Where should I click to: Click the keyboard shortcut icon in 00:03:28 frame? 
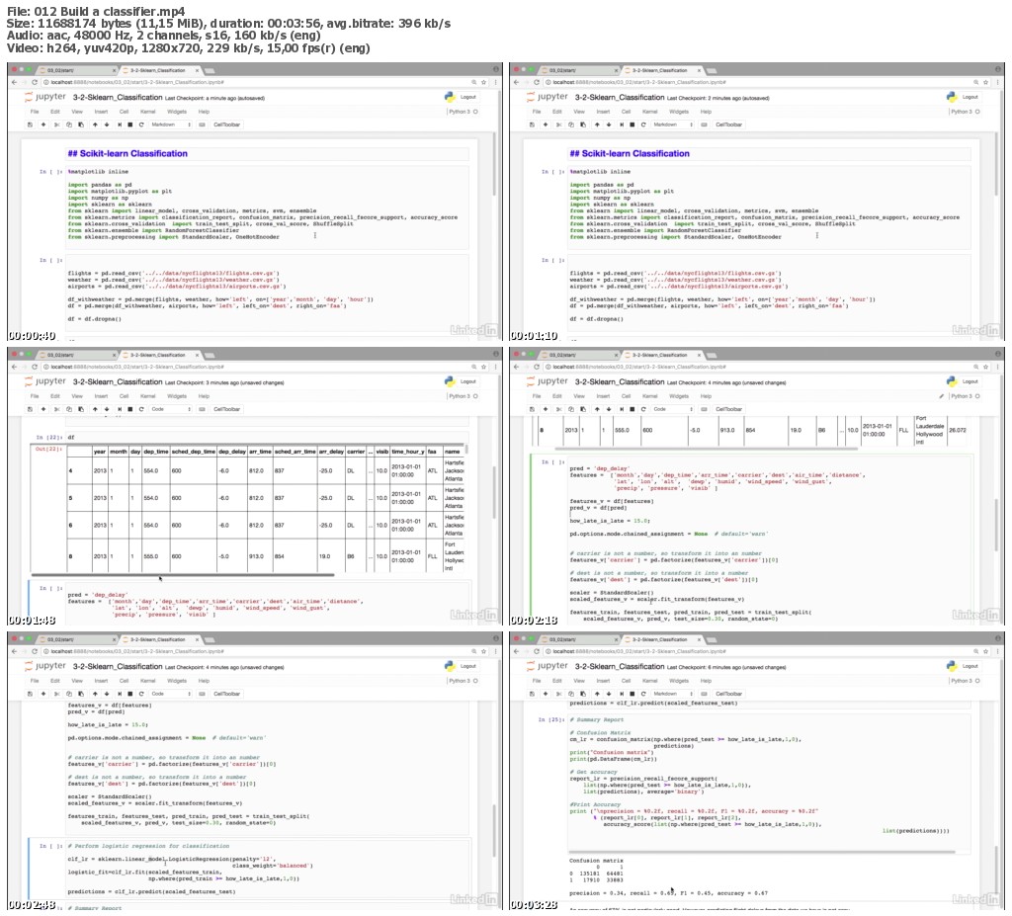(704, 694)
